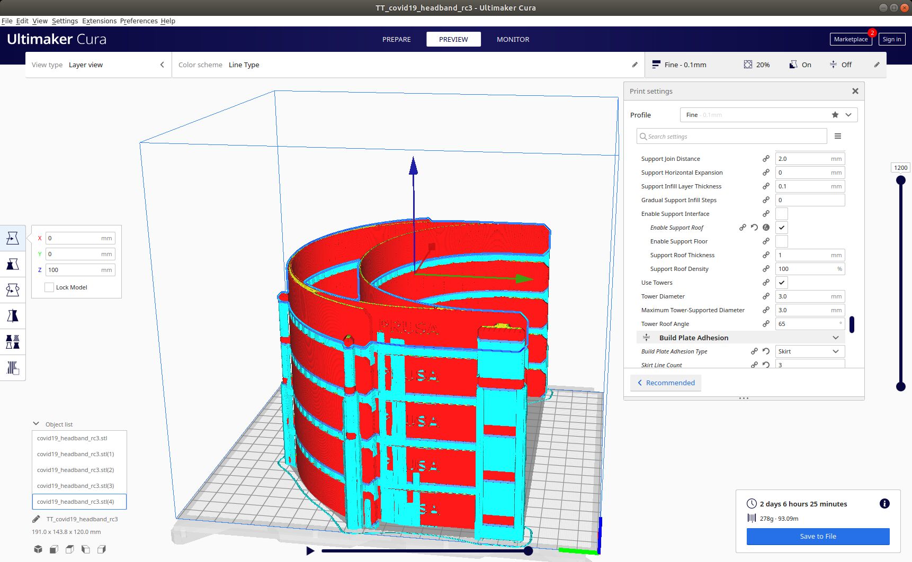This screenshot has width=912, height=562.
Task: Open the Profile dropdown
Action: [768, 115]
